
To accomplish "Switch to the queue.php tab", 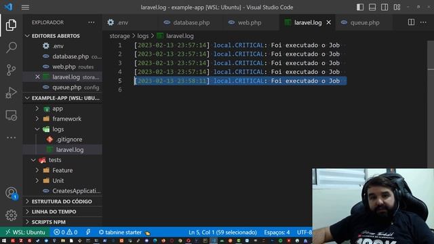I will point(363,22).
